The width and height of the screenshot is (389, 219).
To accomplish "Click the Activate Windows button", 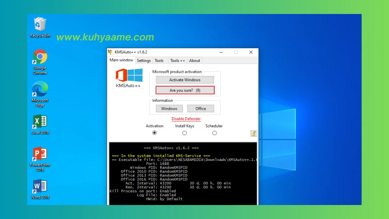I will tap(185, 80).
